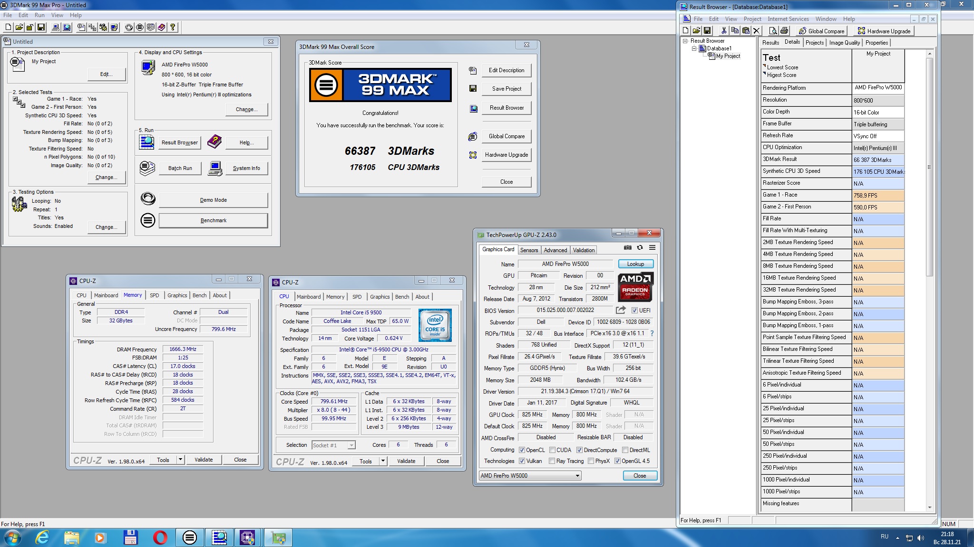Image resolution: width=974 pixels, height=547 pixels.
Task: Collapse the Database1 tree node
Action: [694, 48]
